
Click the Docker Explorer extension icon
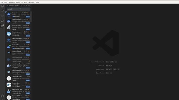[9, 21]
